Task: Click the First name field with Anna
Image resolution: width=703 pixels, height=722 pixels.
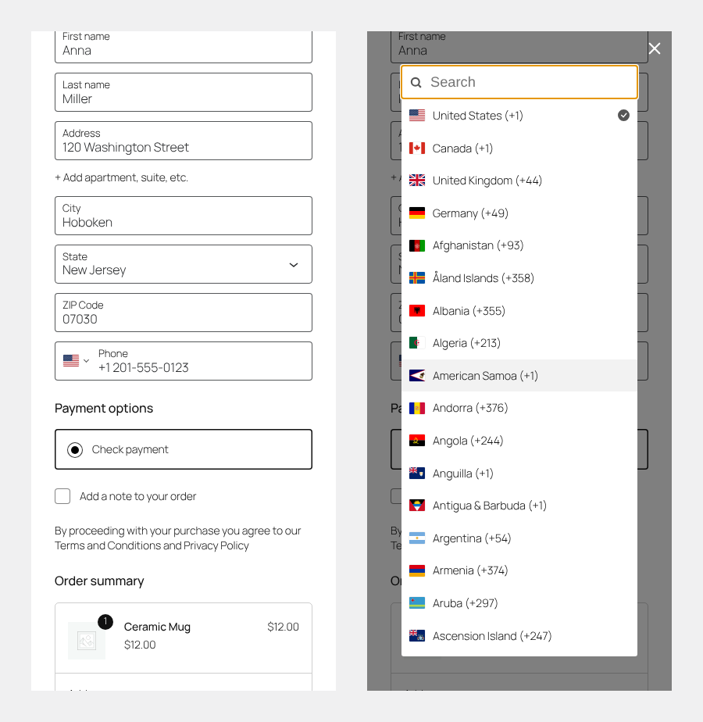Action: click(184, 46)
